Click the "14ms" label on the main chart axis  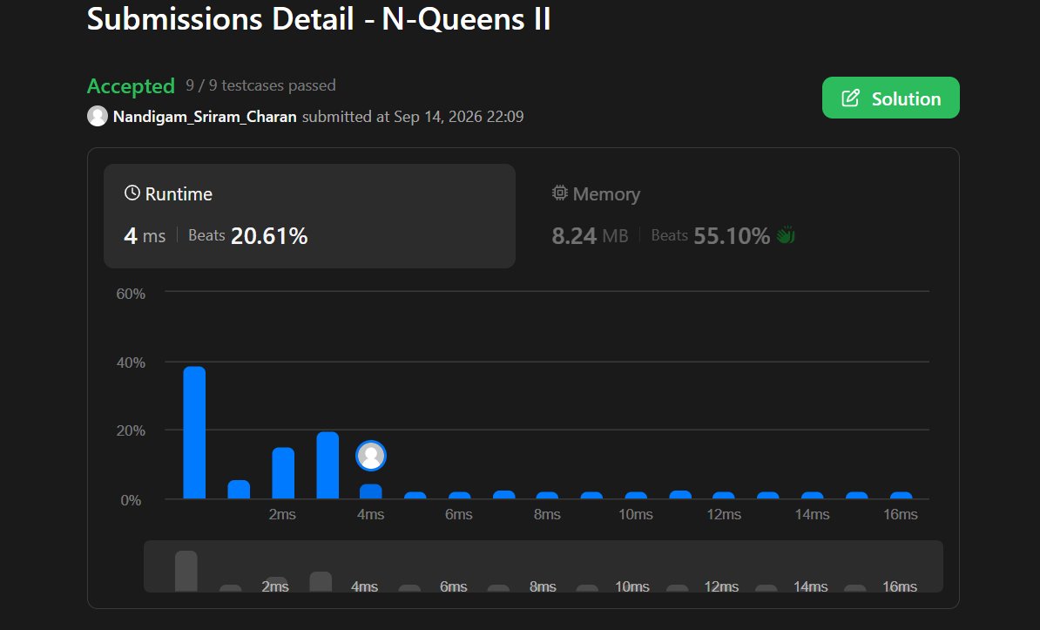[x=812, y=514]
